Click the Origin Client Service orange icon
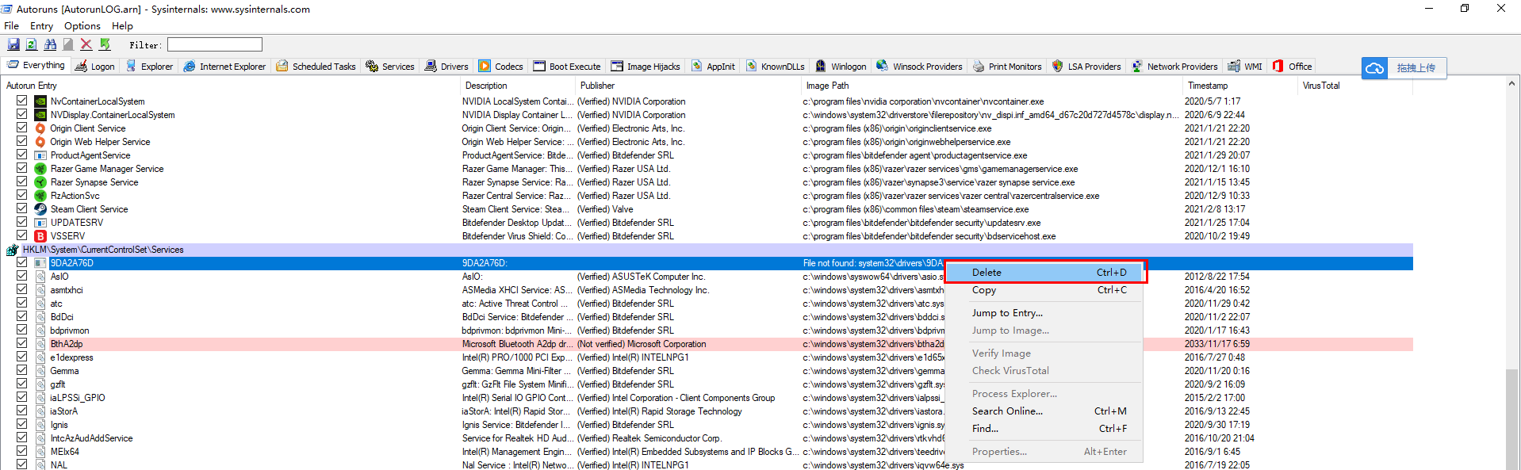This screenshot has width=1521, height=470. pyautogui.click(x=40, y=128)
